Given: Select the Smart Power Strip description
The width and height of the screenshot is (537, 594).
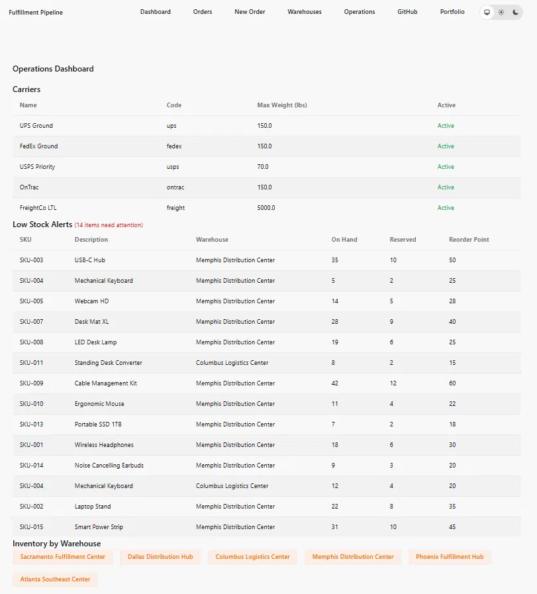Looking at the screenshot, I should point(99,527).
